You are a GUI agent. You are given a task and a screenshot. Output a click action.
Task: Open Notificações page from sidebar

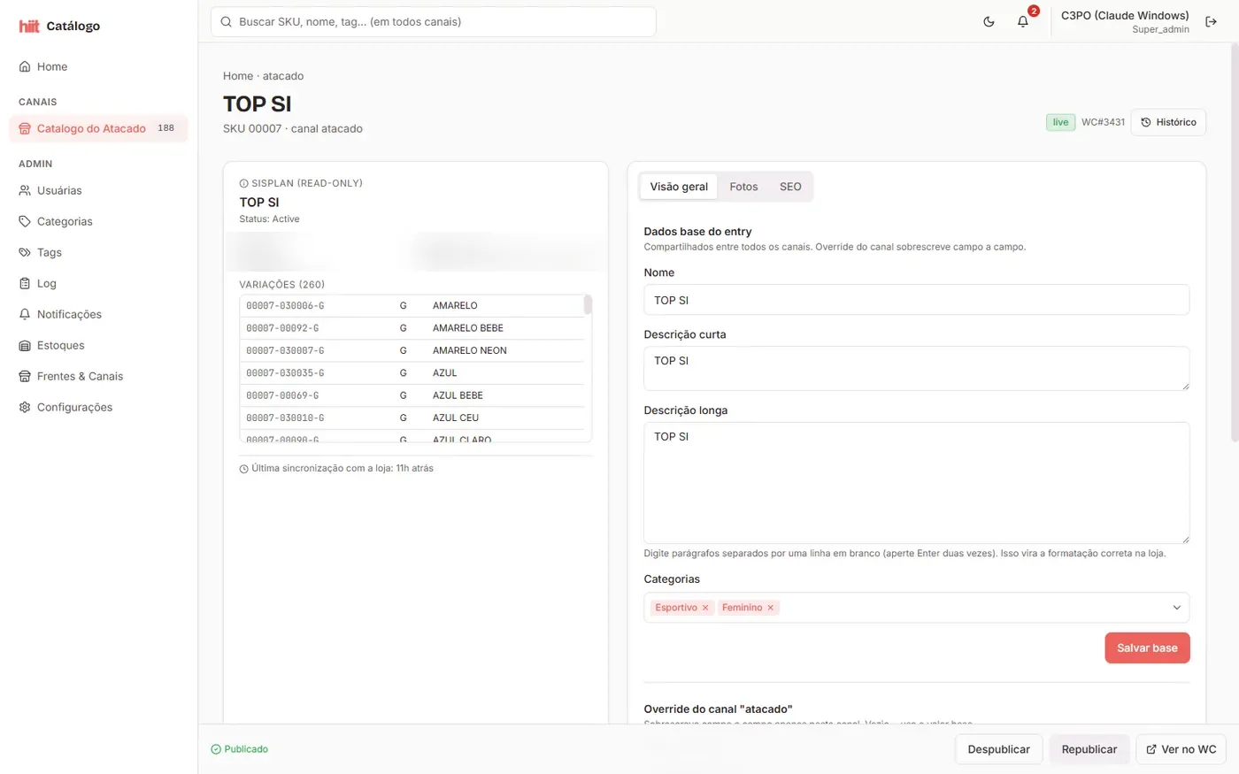(98, 314)
